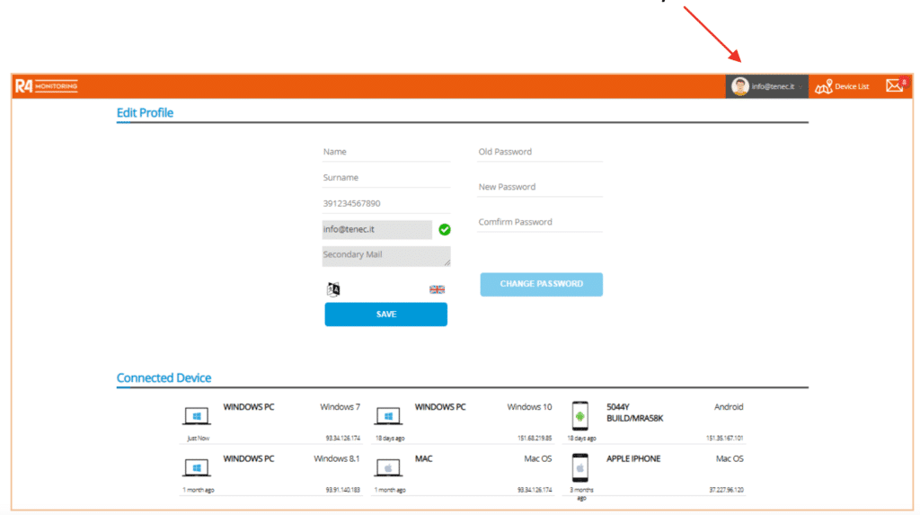The width and height of the screenshot is (920, 515).
Task: Open the mail notifications envelope icon
Action: pyautogui.click(x=895, y=85)
